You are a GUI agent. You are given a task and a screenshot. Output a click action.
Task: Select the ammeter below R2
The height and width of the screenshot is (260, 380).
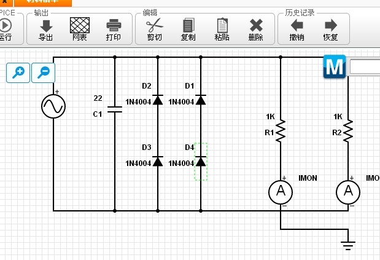348,192
